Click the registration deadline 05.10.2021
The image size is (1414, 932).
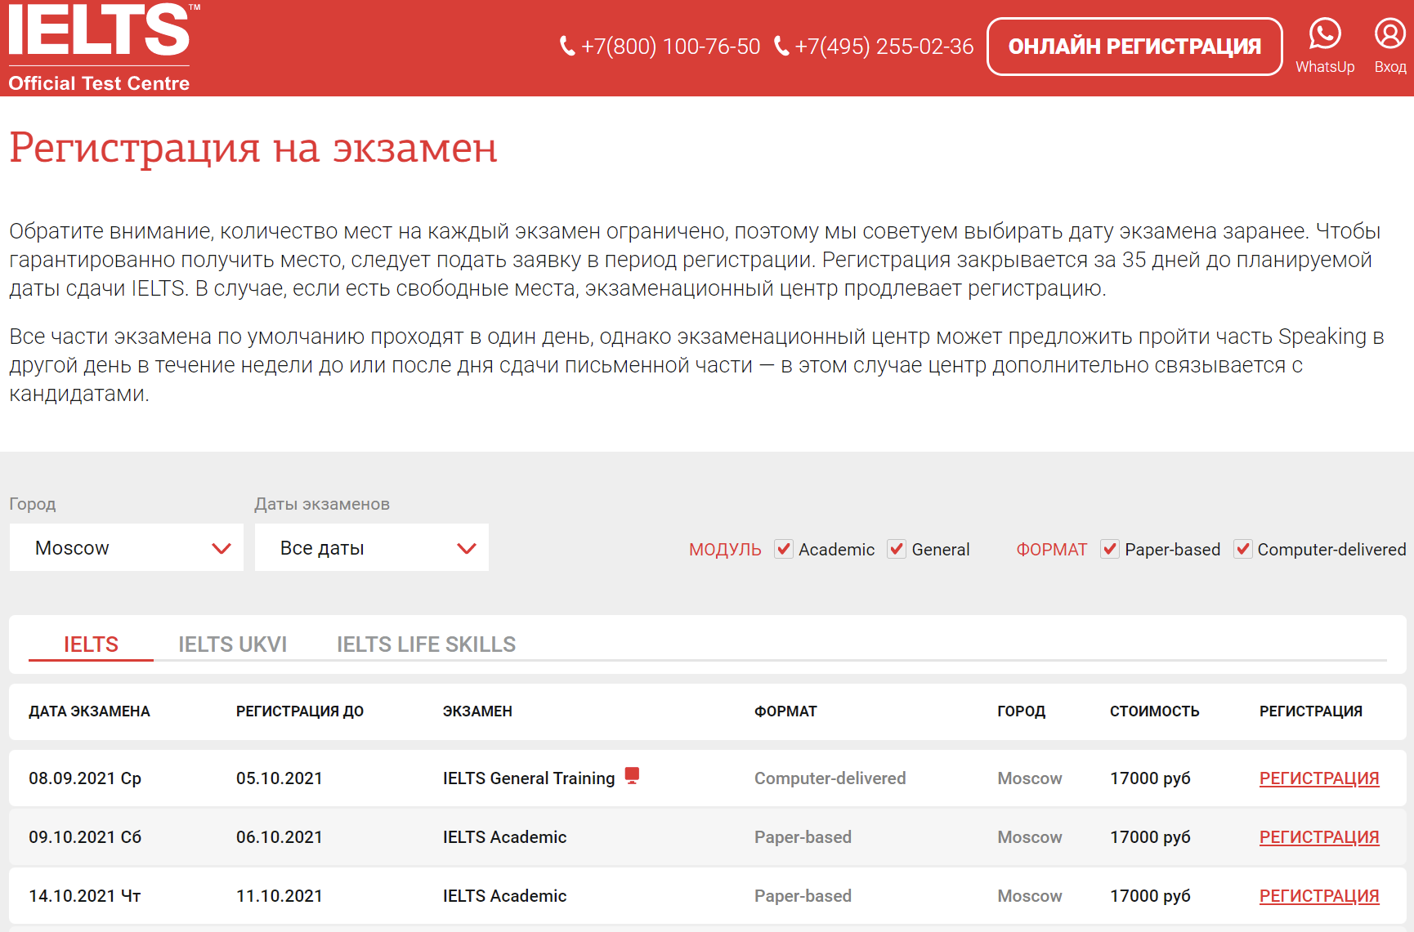[280, 778]
